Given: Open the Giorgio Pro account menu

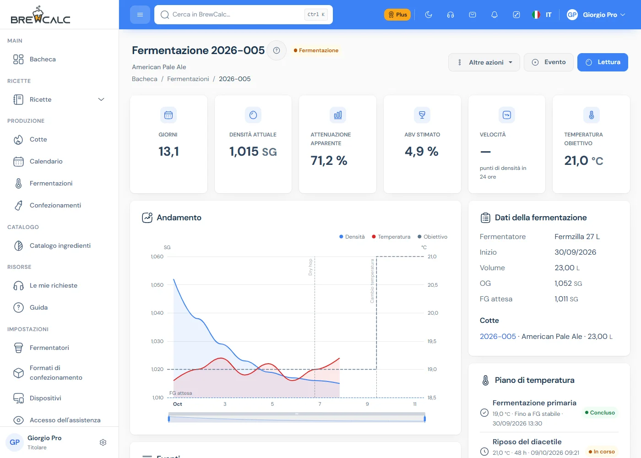Looking at the screenshot, I should [596, 15].
